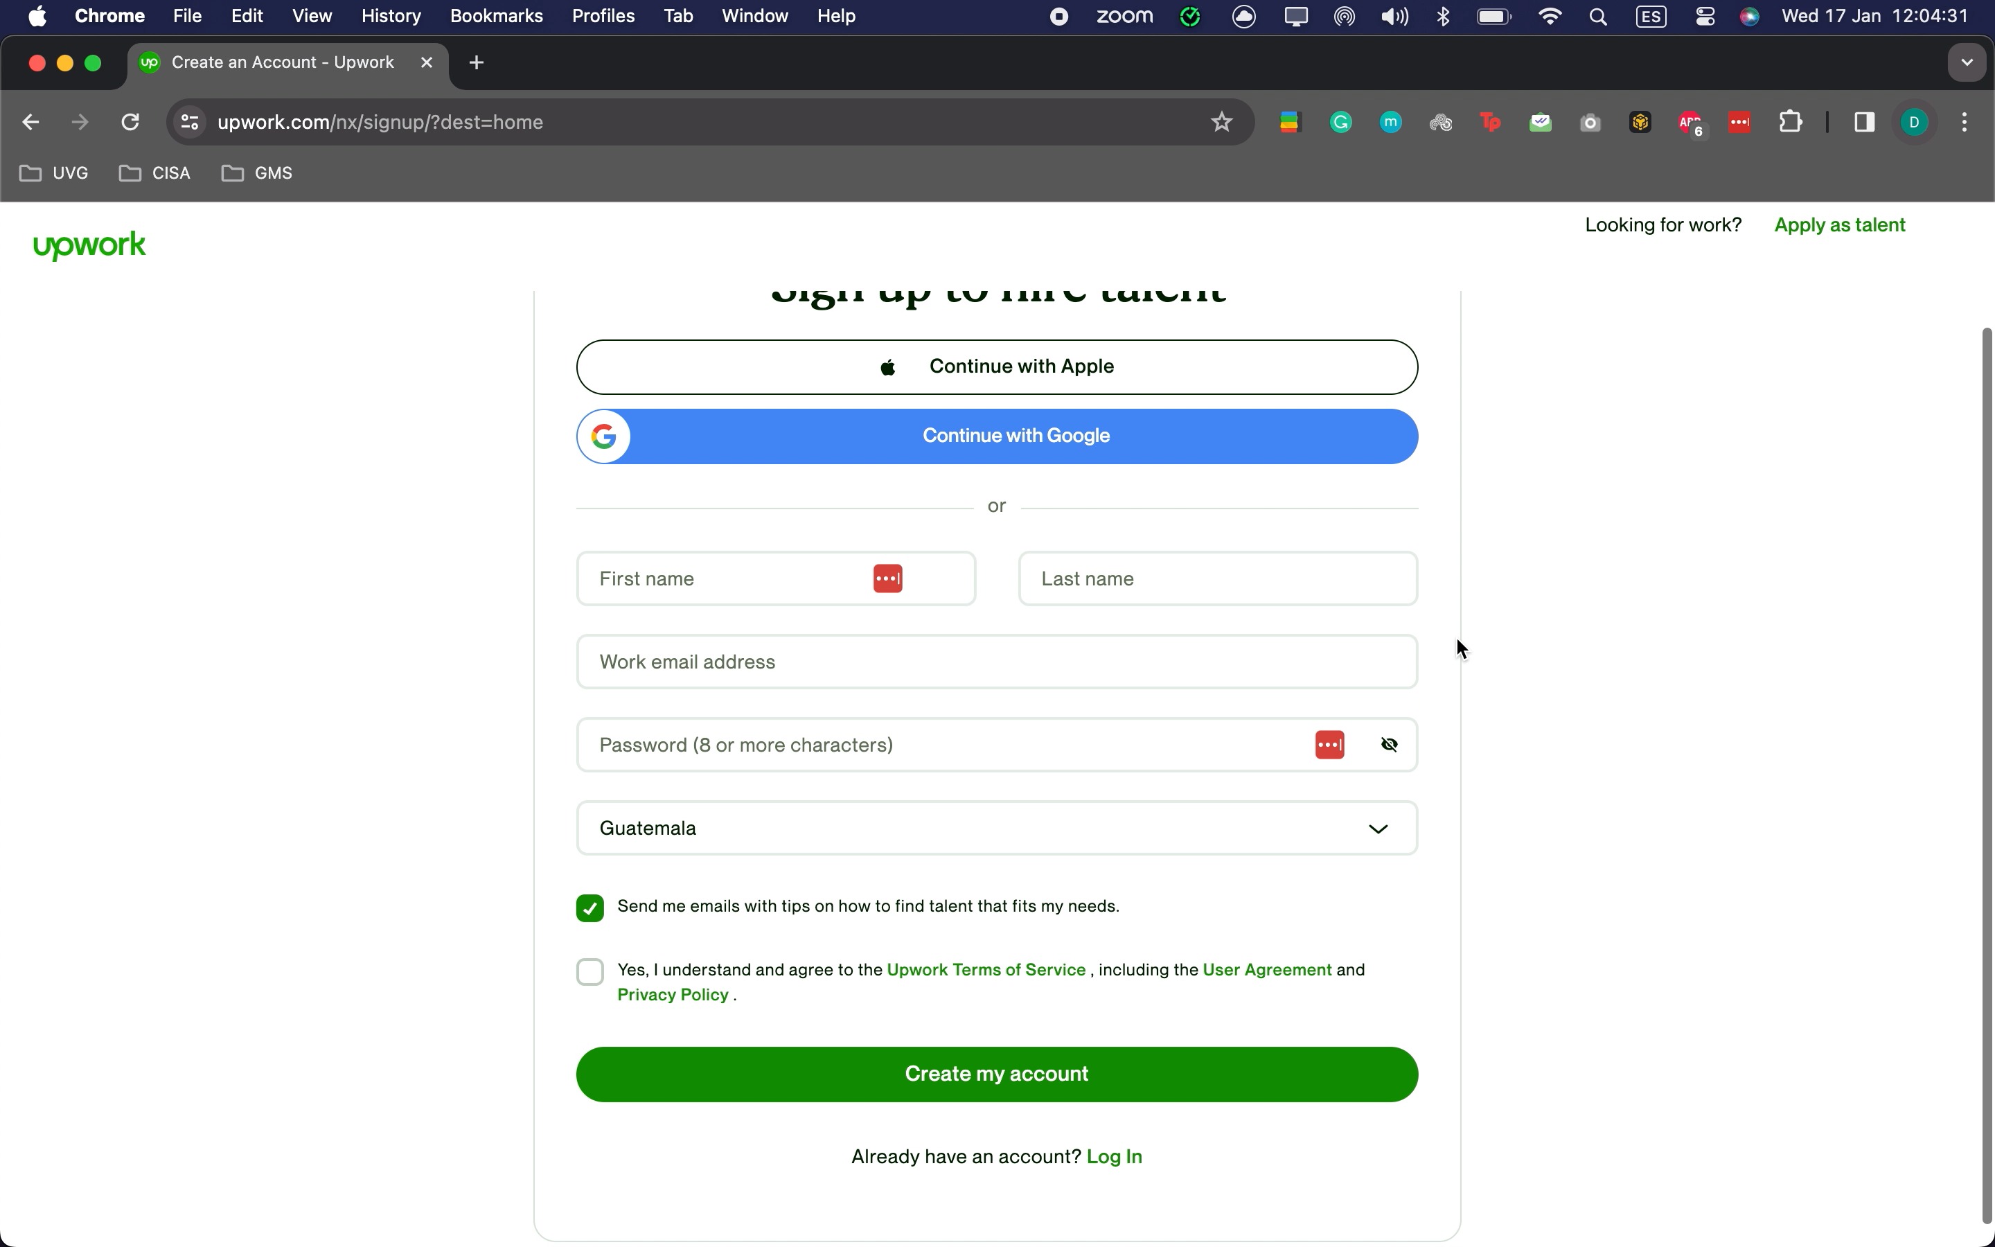Click Apply as talent link
The image size is (1995, 1247).
(x=1839, y=225)
